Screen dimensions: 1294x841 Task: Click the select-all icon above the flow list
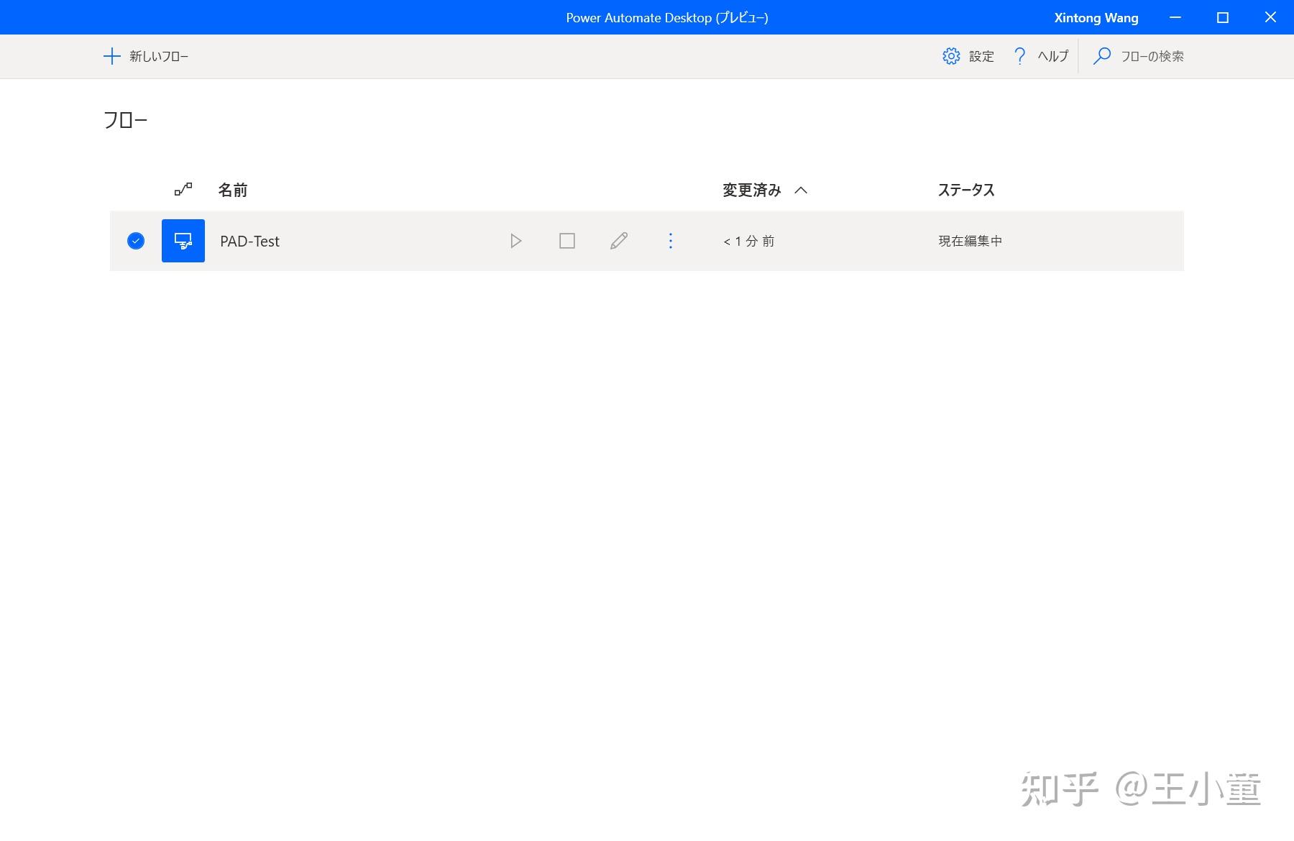pyautogui.click(x=184, y=190)
